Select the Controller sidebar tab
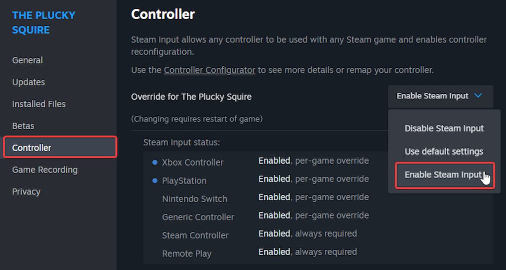 32,147
